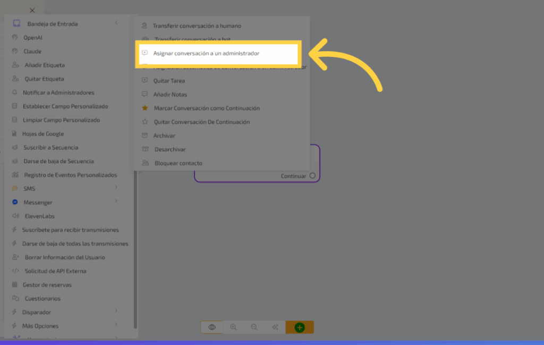Select Bloquear contacto option
This screenshot has height=345, width=544.
point(178,163)
